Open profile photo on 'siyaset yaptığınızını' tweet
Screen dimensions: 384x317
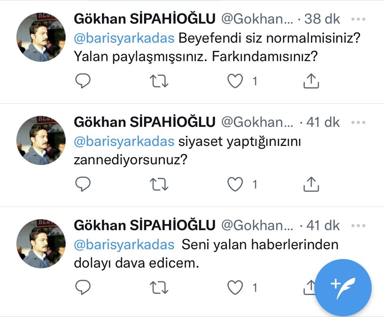[41, 140]
